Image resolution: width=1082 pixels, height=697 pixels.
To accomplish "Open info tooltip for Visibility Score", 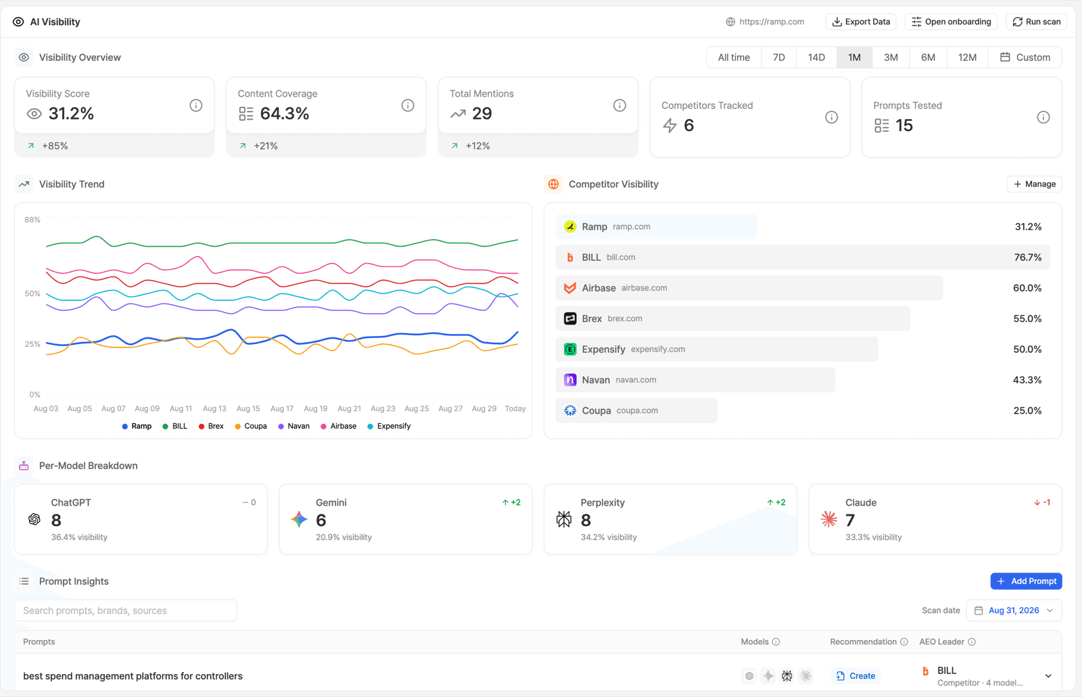I will pyautogui.click(x=196, y=105).
